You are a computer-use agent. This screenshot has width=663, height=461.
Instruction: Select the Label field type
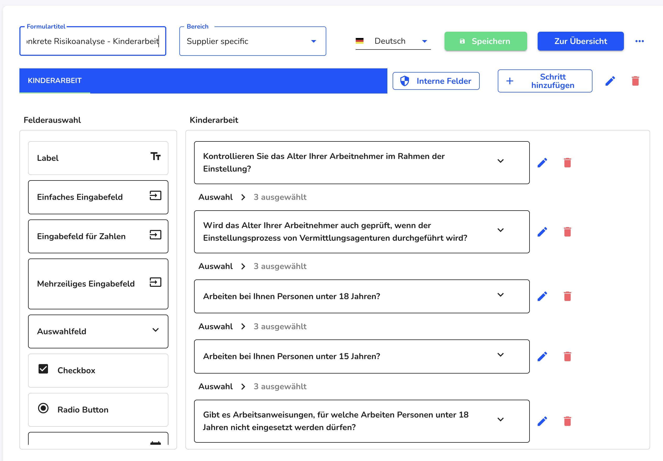98,158
